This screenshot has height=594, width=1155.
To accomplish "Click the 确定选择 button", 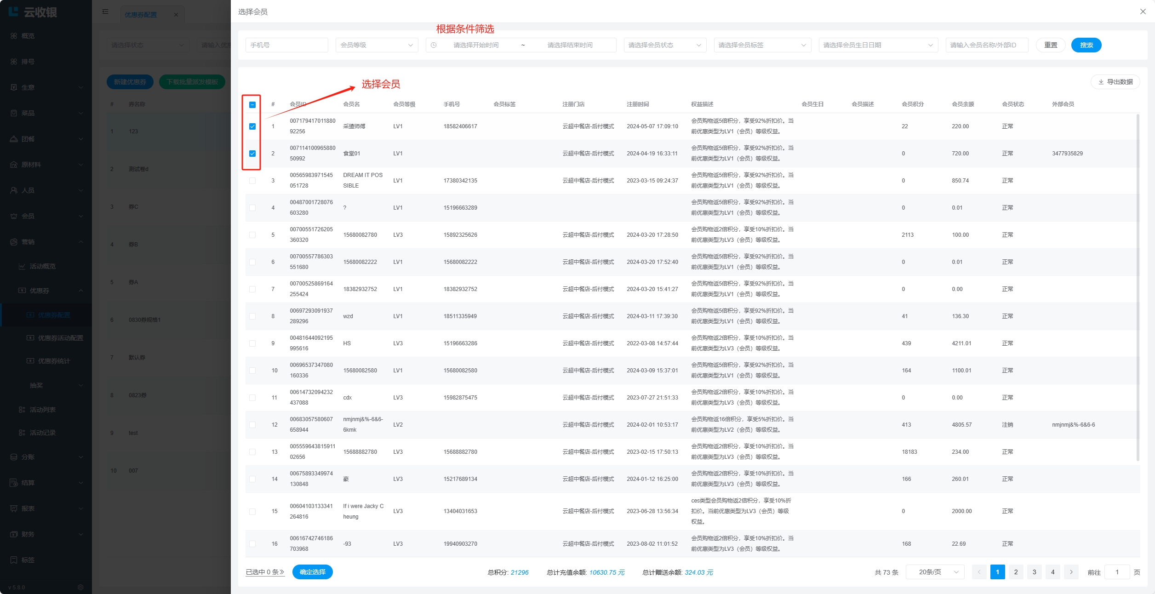I will click(x=312, y=572).
